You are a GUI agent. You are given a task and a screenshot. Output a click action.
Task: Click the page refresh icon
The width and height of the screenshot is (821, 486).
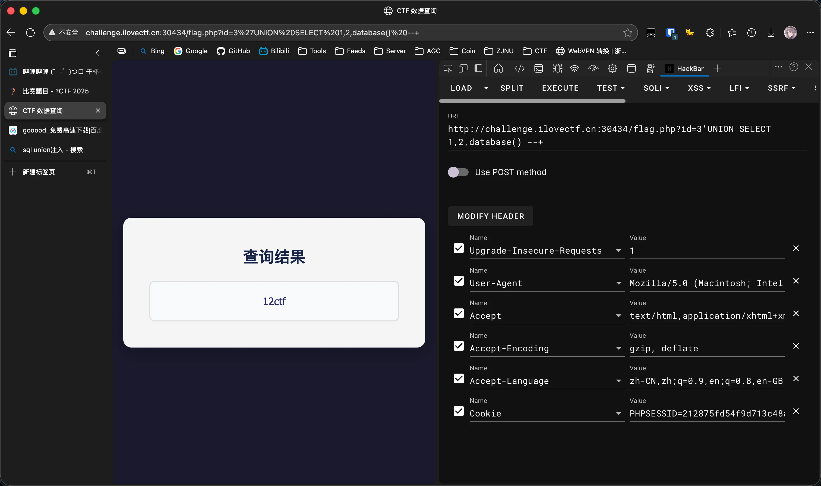30,32
